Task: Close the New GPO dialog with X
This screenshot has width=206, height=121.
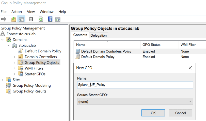Action: pyautogui.click(x=190, y=68)
